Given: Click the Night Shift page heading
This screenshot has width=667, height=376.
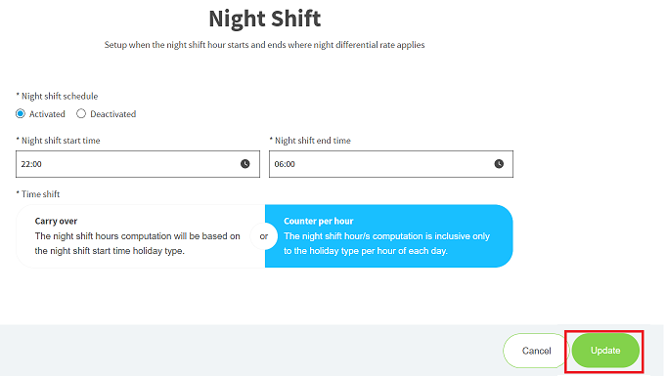Looking at the screenshot, I should [x=265, y=19].
